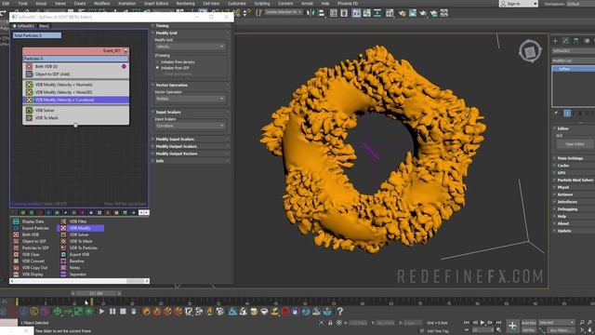Click the time slider frame indicator
Viewport: 595px width, 335px height.
[x=96, y=293]
